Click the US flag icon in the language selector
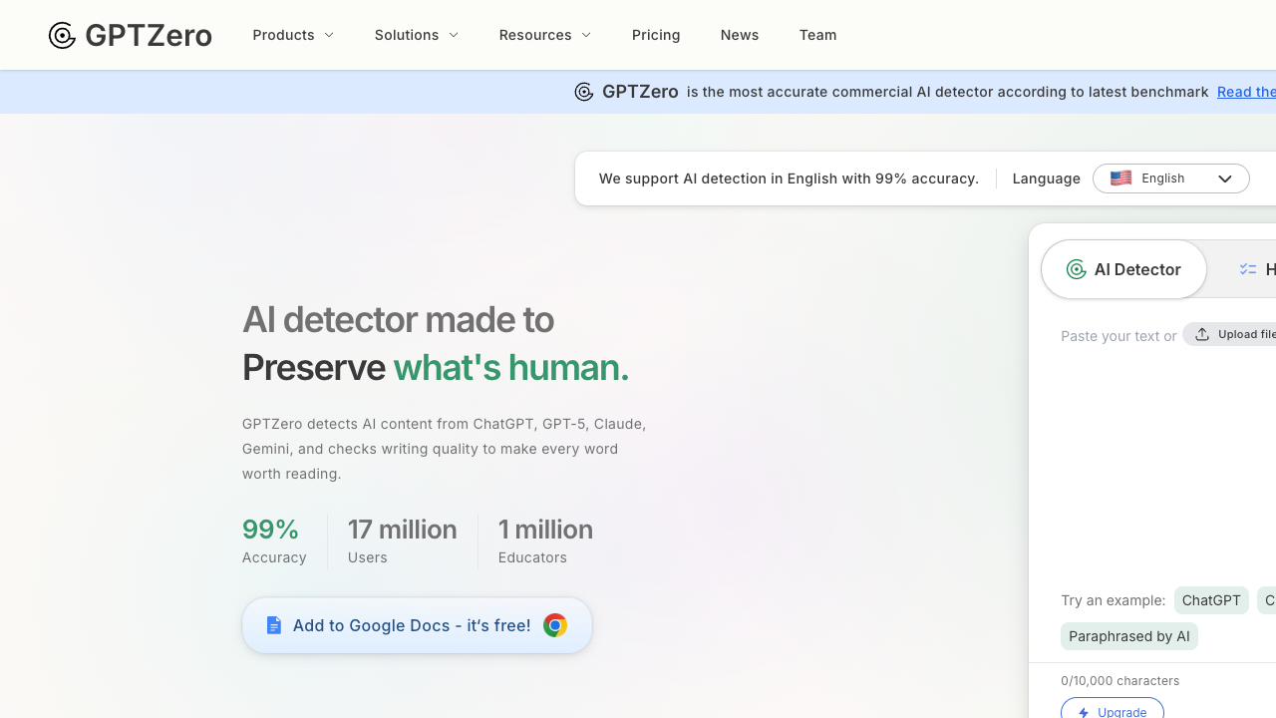Screen dimensions: 1276x718 point(1121,179)
